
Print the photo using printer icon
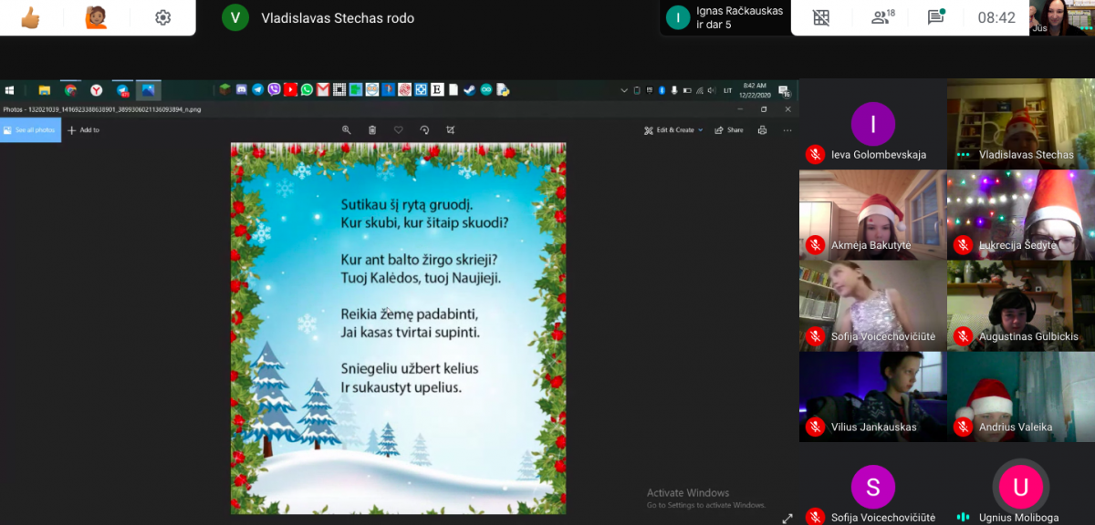(762, 130)
